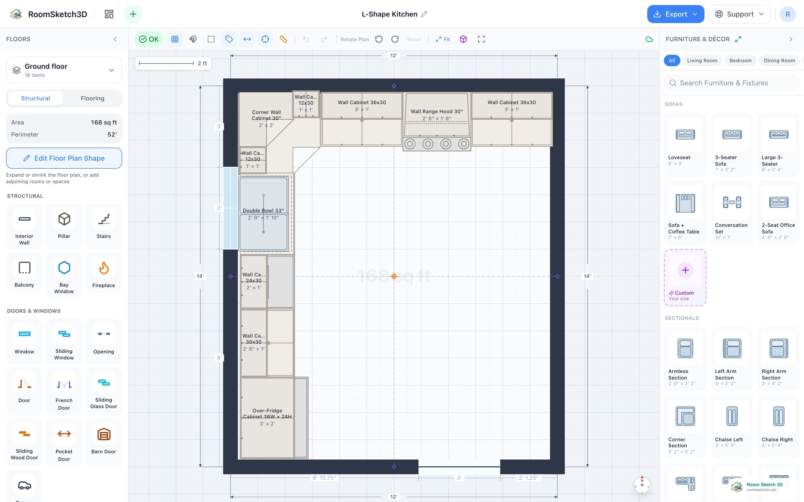This screenshot has height=502, width=804.
Task: Open the projects dashboard grid icon
Action: (x=109, y=14)
